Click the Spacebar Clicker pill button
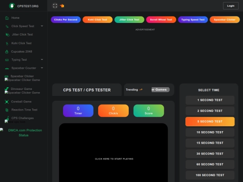This screenshot has height=182, width=243. (x=225, y=20)
